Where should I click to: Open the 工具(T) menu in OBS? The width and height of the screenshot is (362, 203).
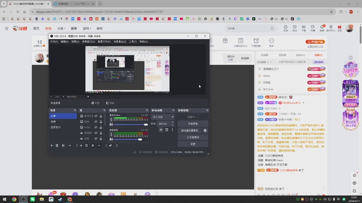coord(133,42)
